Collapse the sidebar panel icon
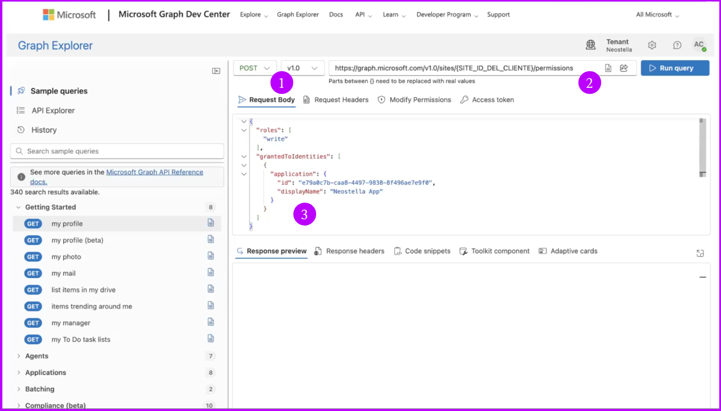 click(216, 71)
